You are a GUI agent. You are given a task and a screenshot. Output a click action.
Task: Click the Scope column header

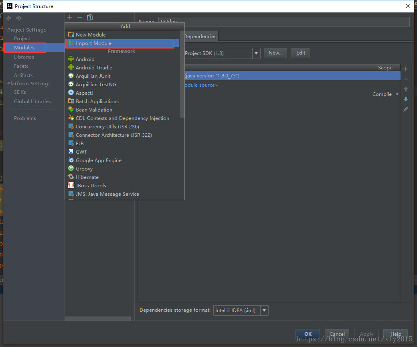click(385, 67)
